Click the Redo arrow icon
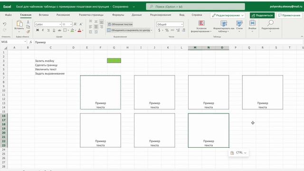Image resolution: width=304 pixels, height=171 pixels. (x=5, y=29)
